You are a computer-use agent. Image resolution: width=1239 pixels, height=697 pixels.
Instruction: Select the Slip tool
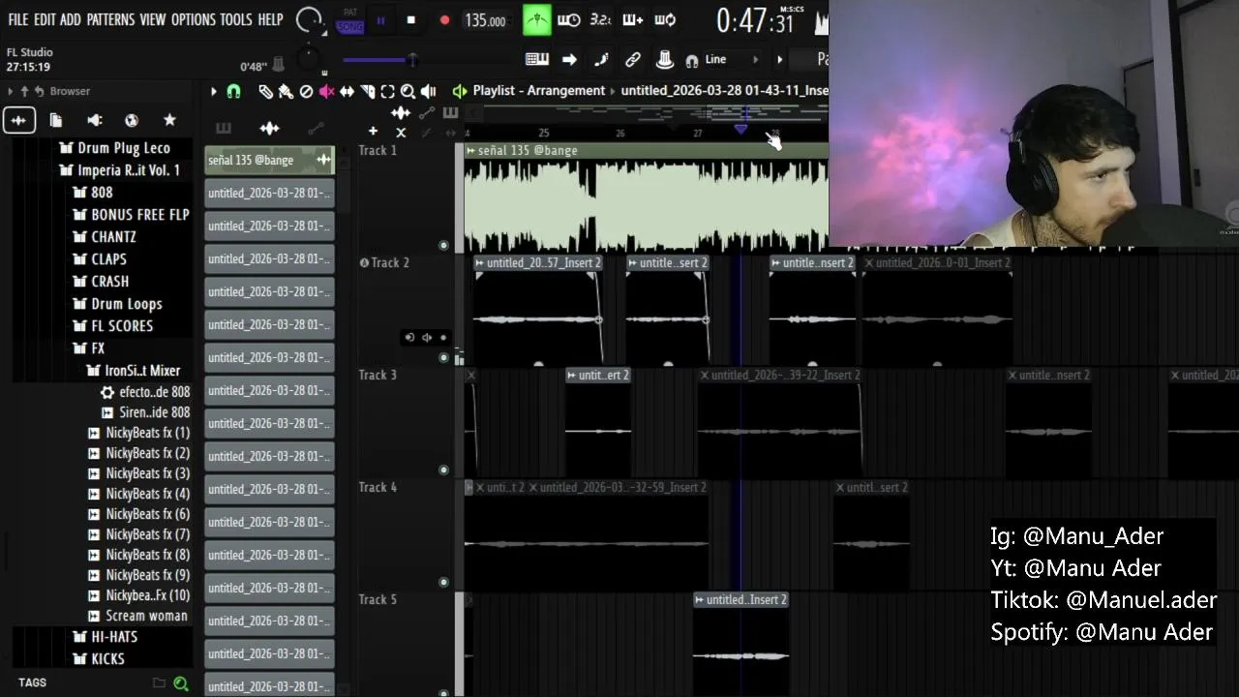(x=347, y=91)
